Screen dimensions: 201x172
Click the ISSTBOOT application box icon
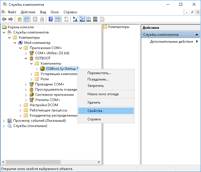31,58
